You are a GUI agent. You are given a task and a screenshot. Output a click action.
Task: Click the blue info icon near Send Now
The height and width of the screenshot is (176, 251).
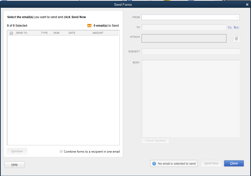click(x=154, y=163)
